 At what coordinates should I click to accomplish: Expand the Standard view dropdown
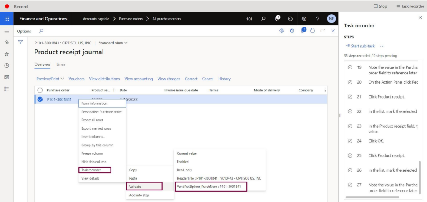click(x=113, y=43)
